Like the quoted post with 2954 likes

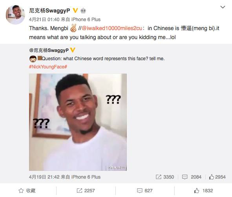tap(212, 177)
